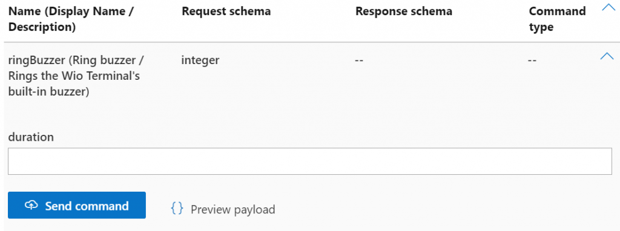Click the Send command text label
620x231 pixels.
click(x=87, y=206)
